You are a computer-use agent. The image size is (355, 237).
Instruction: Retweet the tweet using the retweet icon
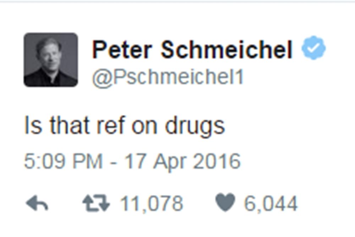(x=96, y=204)
